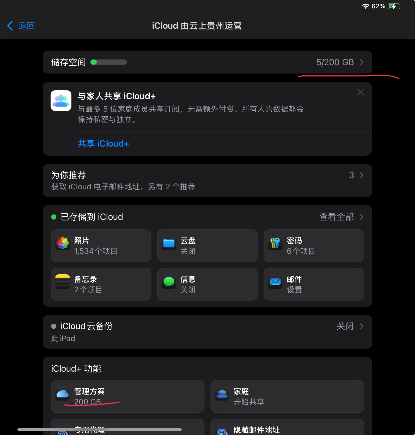Open the 家庭 开始共享 tile
The image size is (415, 435).
click(287, 396)
